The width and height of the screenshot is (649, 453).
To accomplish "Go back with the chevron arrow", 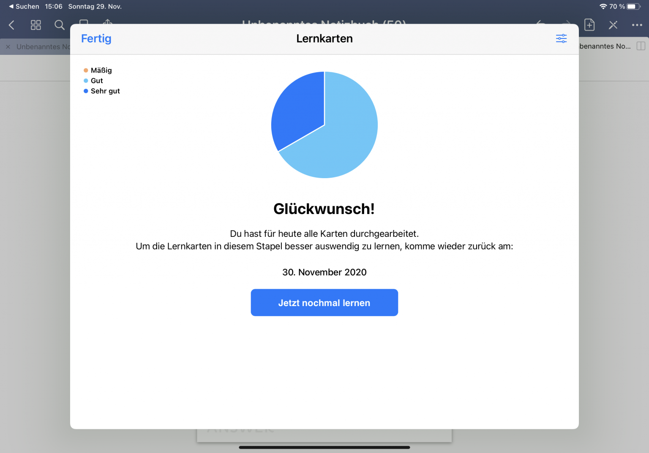I will 12,25.
